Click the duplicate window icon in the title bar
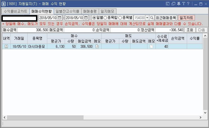The height and width of the screenshot is (128, 209). click(173, 4)
